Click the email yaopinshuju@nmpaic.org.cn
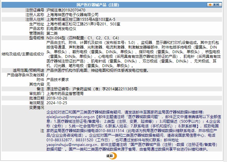 point(72,144)
